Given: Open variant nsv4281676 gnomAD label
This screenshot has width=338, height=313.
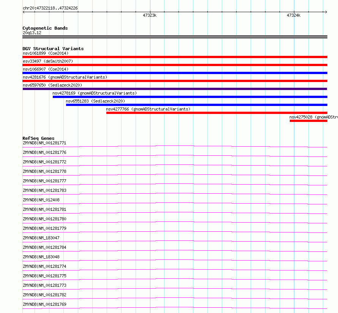Looking at the screenshot, I should (x=65, y=77).
